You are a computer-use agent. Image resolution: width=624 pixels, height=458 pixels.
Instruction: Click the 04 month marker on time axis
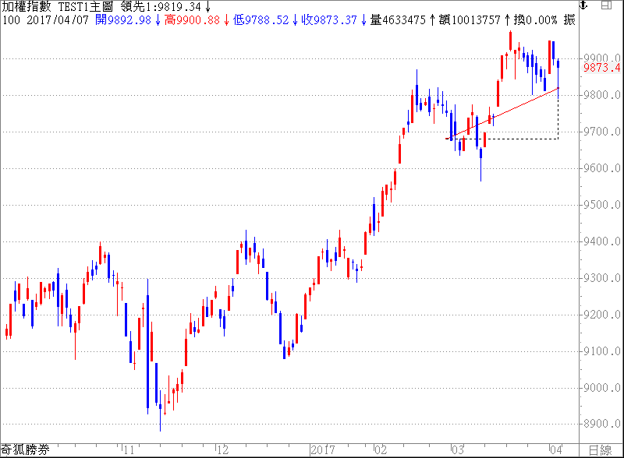556,450
